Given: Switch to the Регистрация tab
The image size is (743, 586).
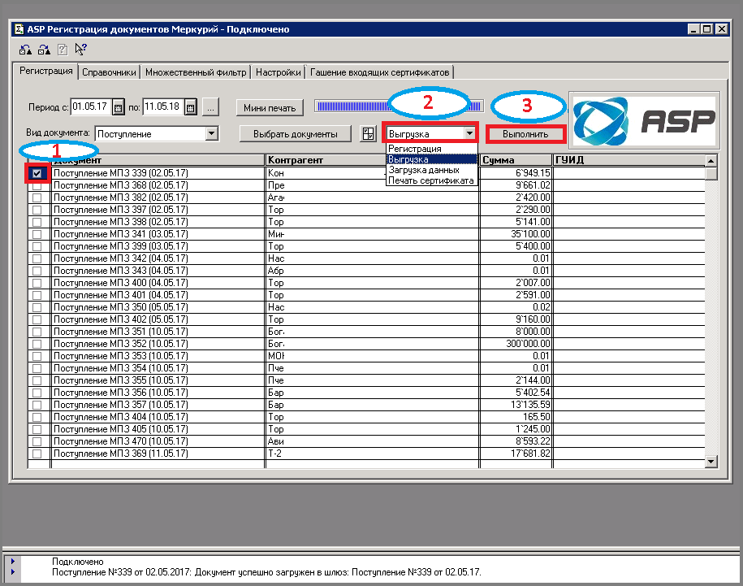Looking at the screenshot, I should coord(46,72).
